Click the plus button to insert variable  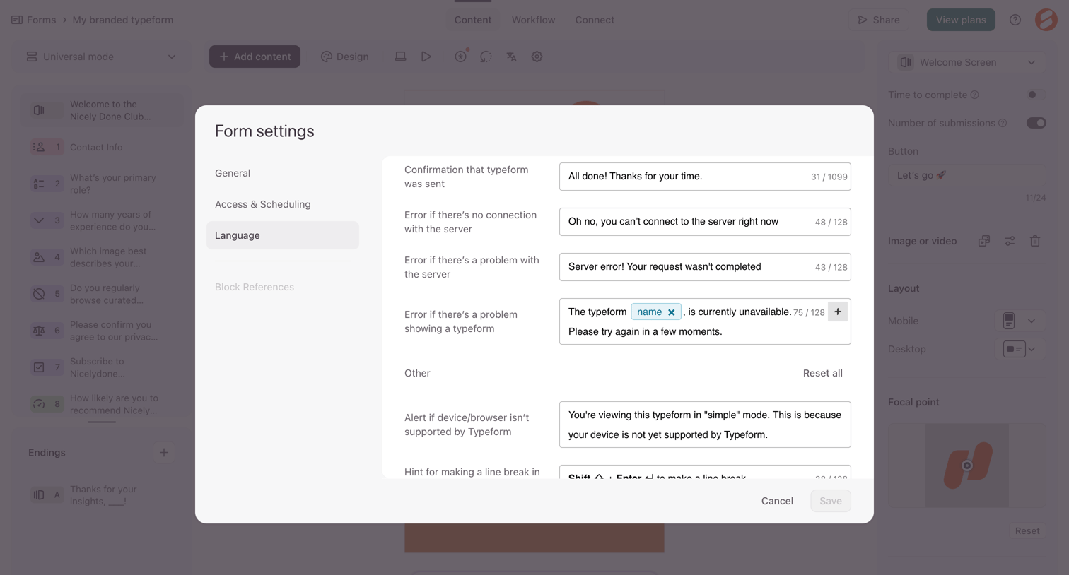pos(838,312)
